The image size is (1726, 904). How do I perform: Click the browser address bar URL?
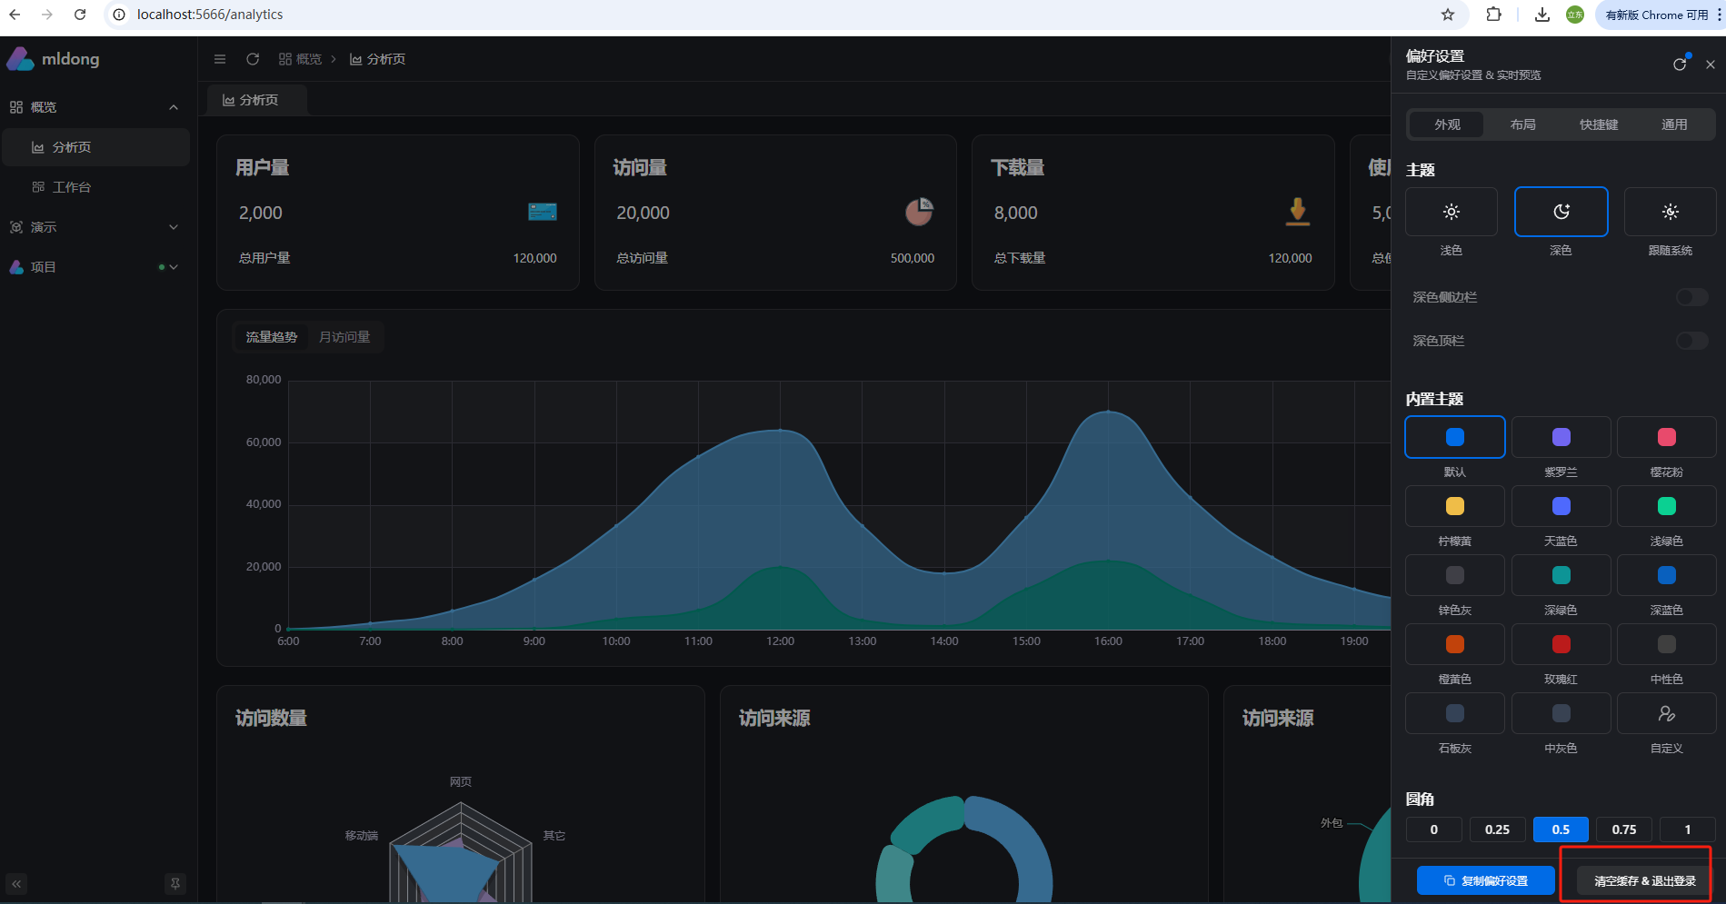[210, 15]
